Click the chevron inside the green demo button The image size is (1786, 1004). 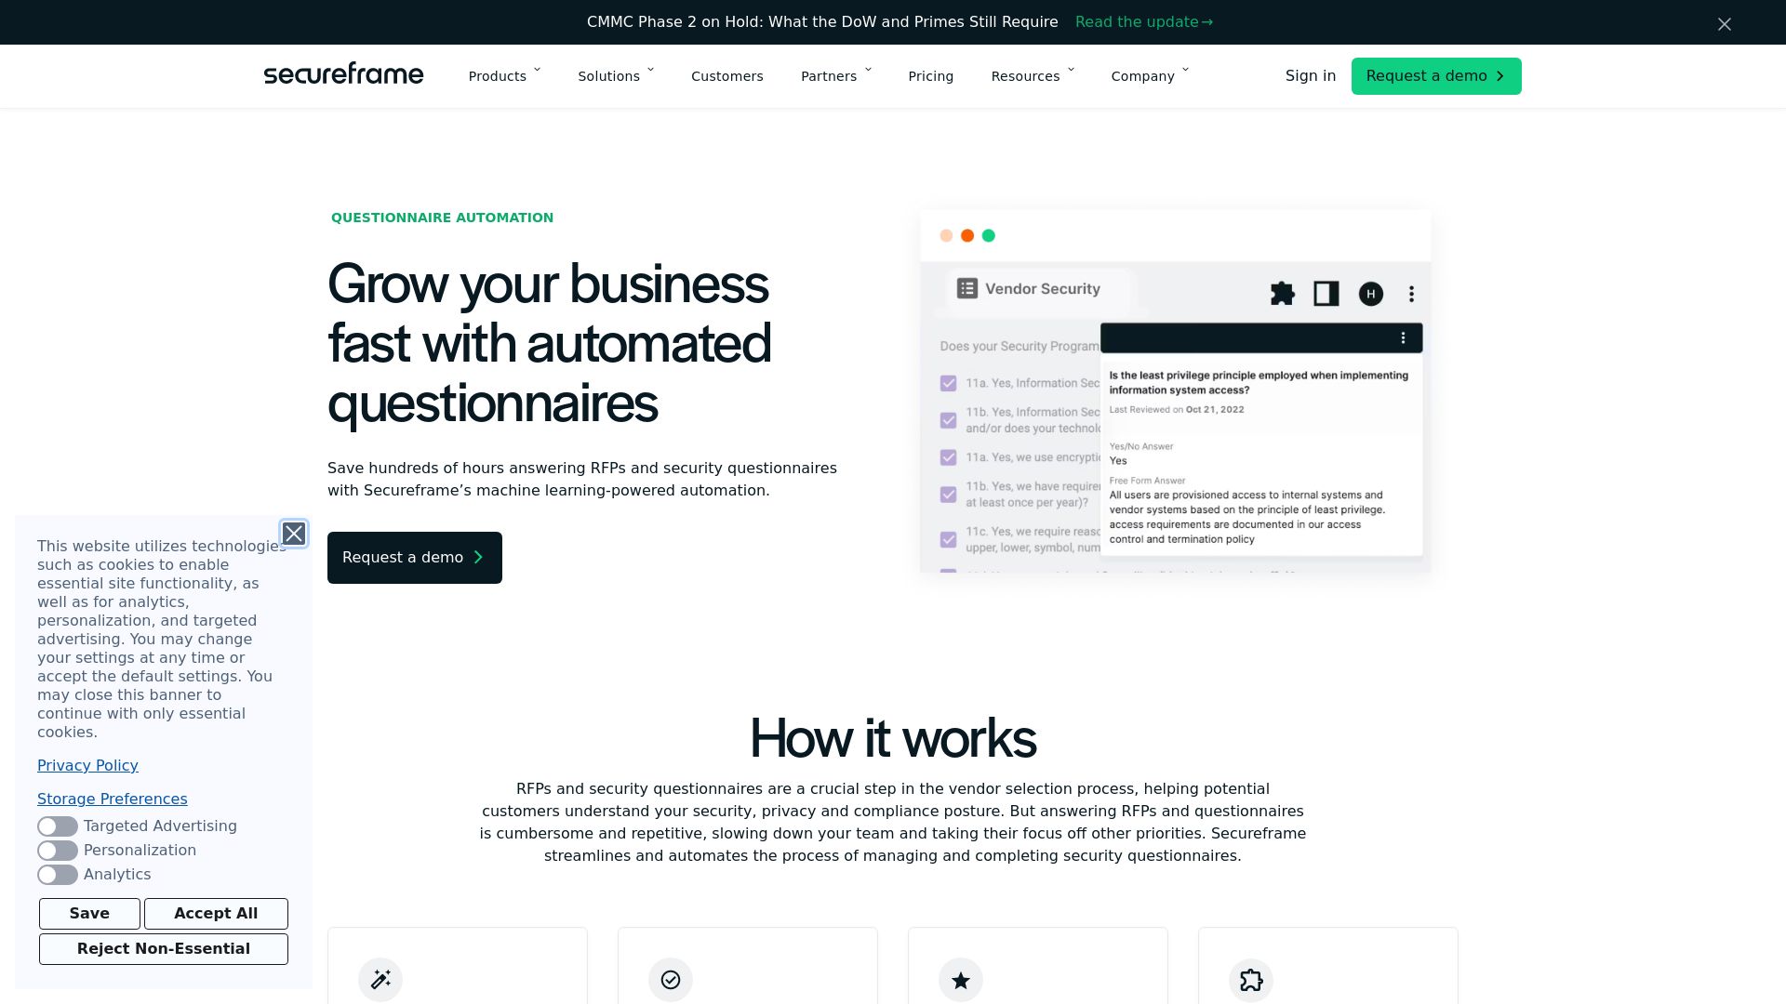point(1500,76)
